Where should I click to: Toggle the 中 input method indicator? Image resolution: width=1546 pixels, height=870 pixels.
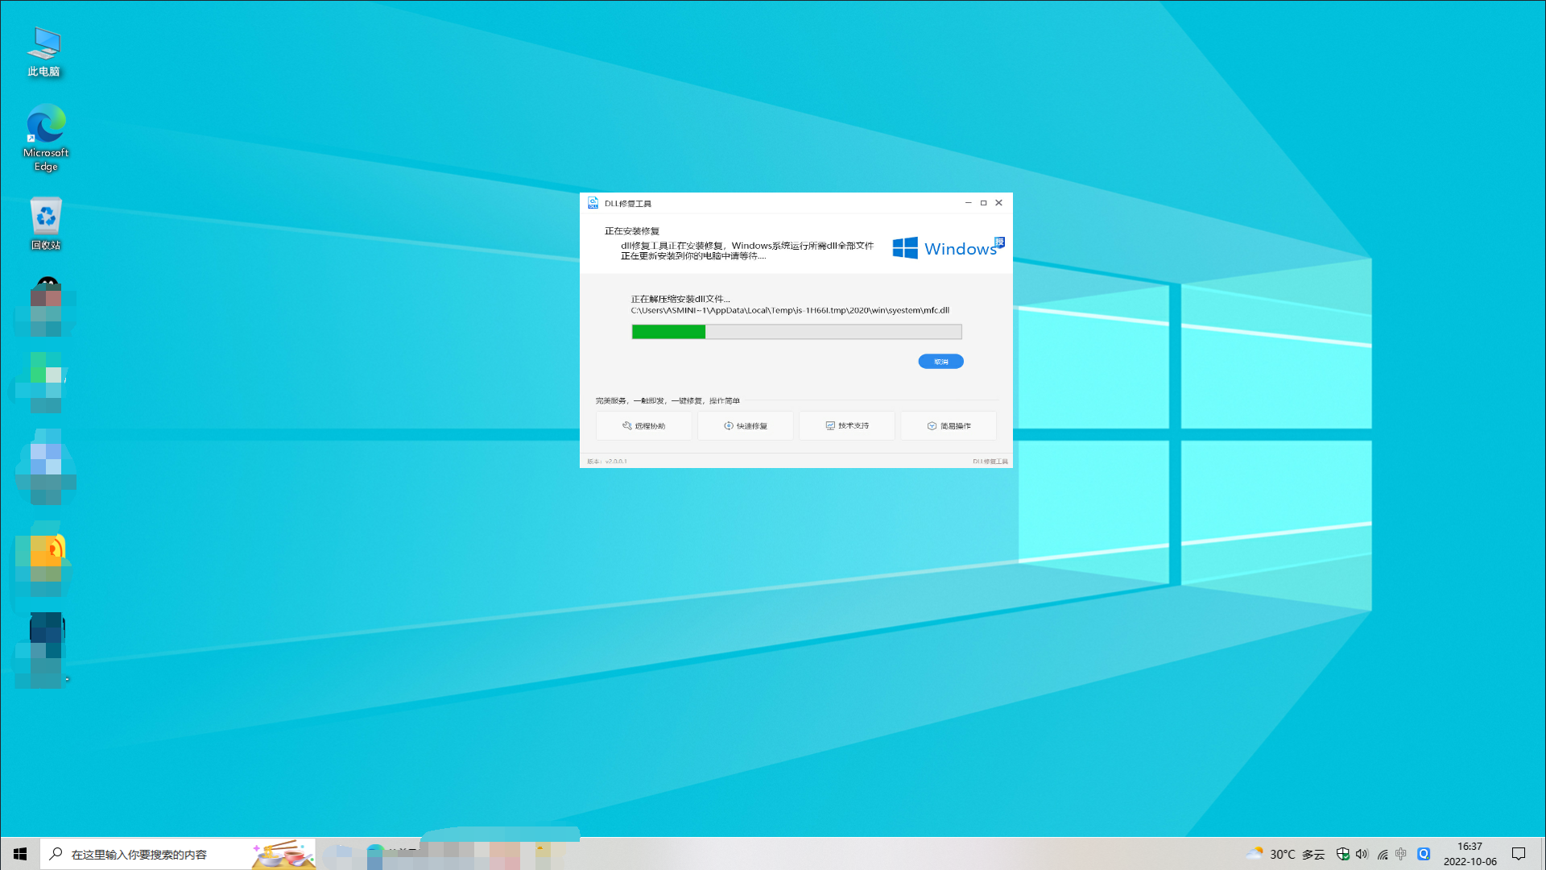pos(1401,854)
